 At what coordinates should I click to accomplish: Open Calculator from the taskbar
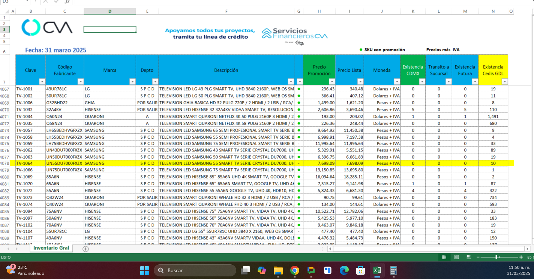coord(393,270)
